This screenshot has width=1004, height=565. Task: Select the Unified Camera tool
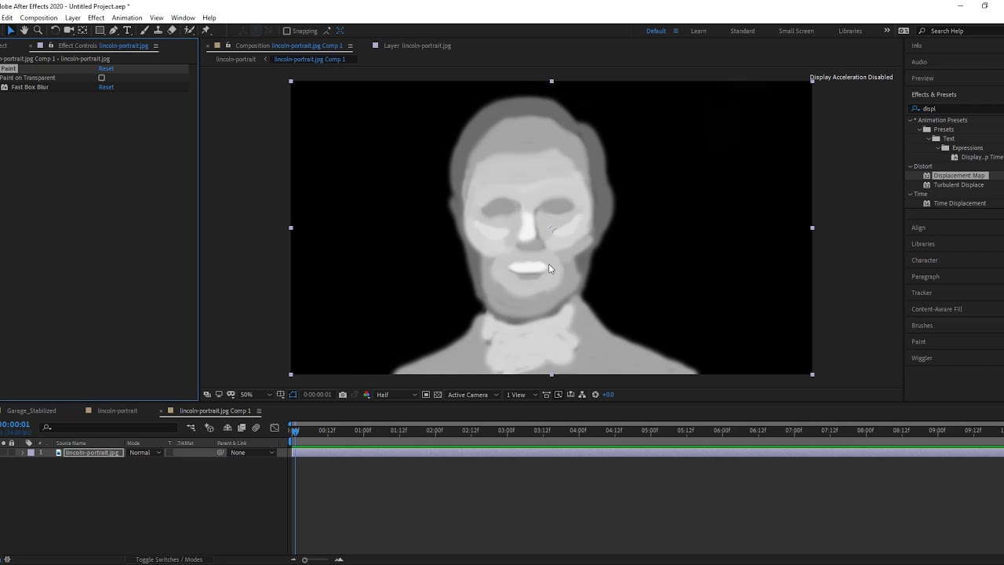pyautogui.click(x=69, y=31)
